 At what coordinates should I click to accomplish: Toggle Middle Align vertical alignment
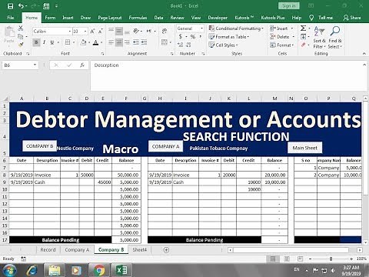[x=119, y=32]
